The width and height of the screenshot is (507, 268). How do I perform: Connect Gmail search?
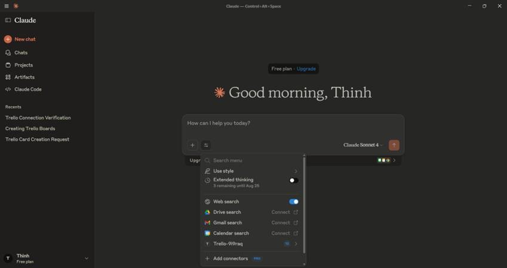point(280,223)
